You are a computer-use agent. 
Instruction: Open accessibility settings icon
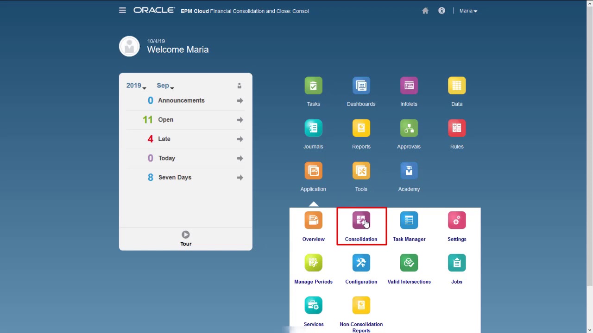tap(442, 11)
